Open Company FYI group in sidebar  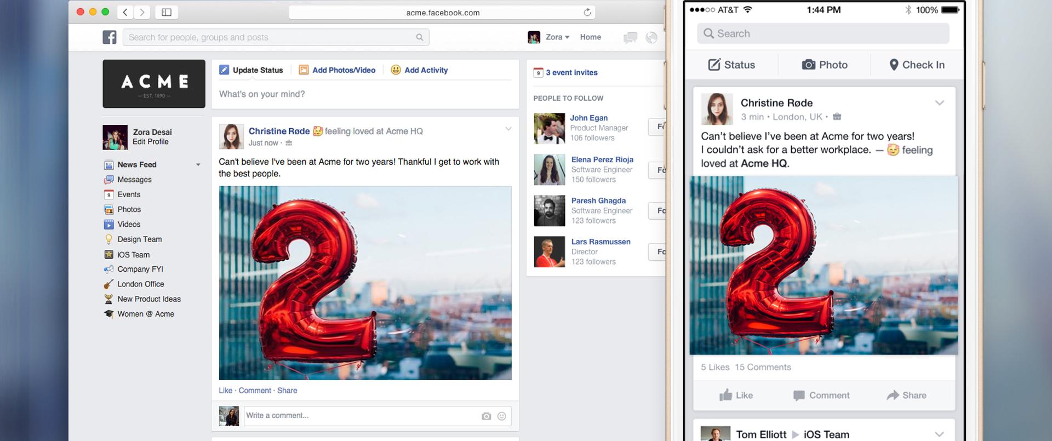[x=140, y=269]
